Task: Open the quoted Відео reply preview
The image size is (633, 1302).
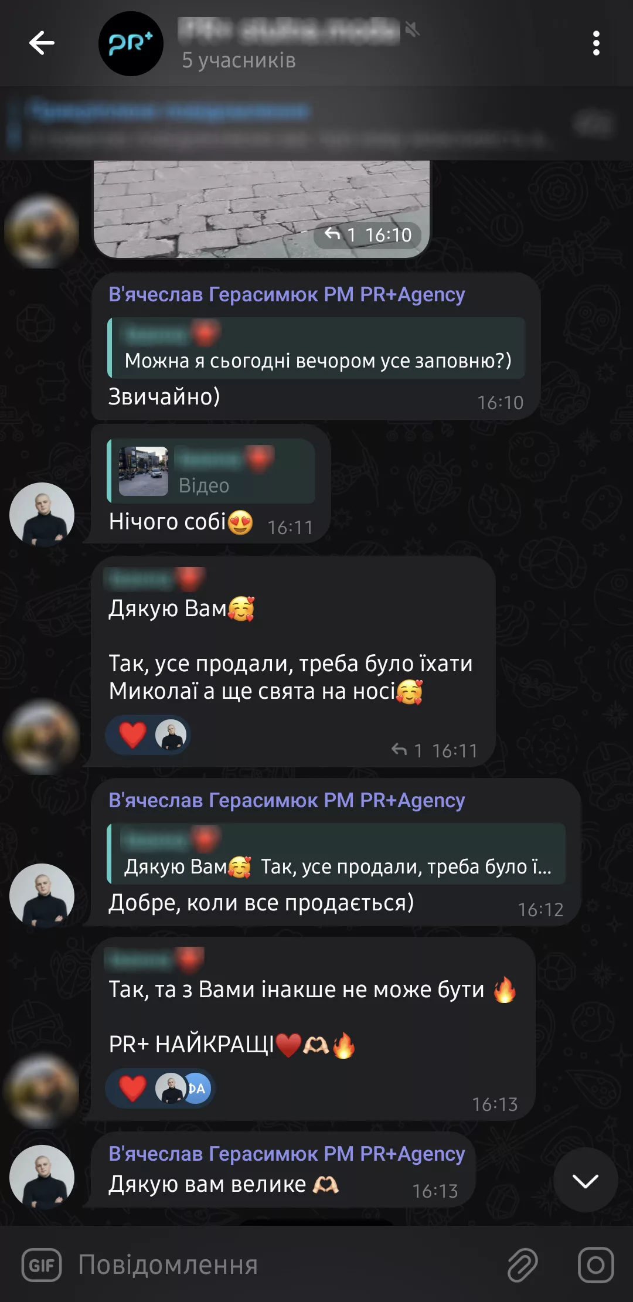Action: coord(211,471)
